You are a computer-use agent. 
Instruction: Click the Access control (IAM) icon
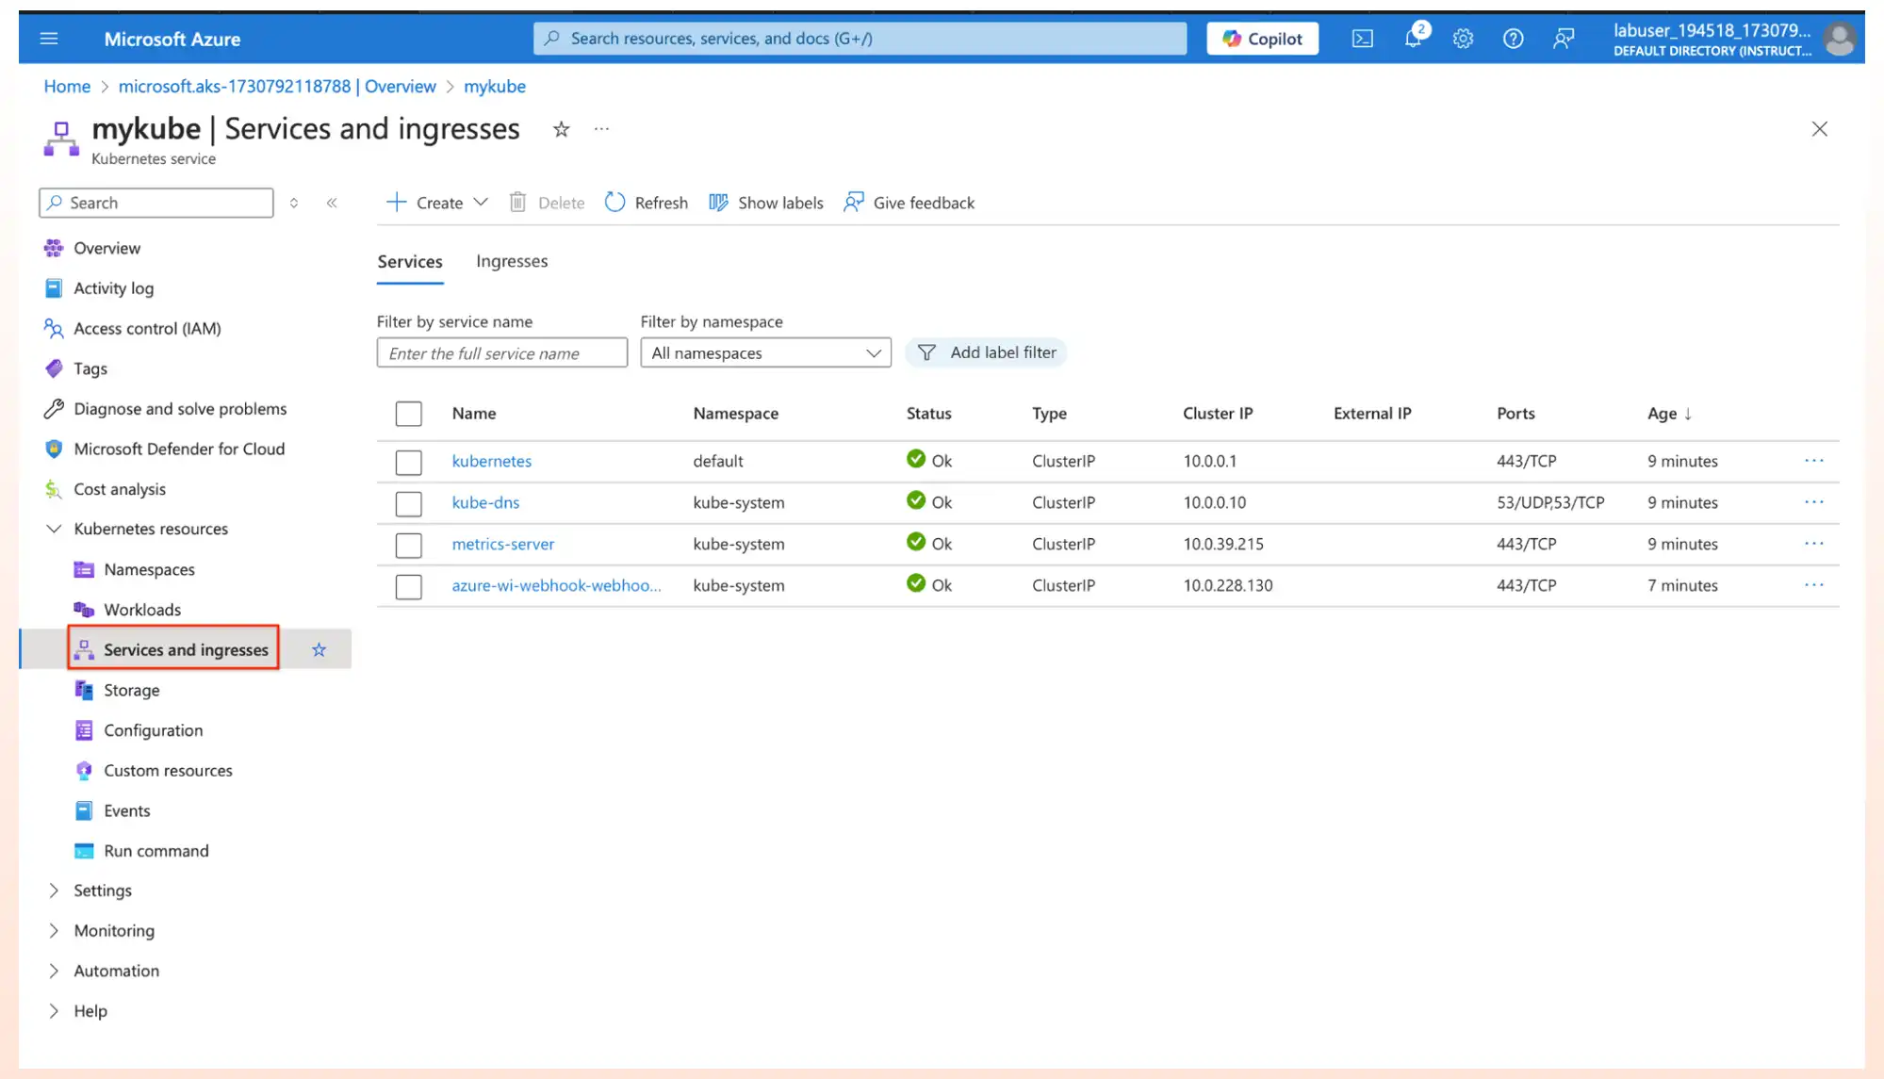pos(54,328)
